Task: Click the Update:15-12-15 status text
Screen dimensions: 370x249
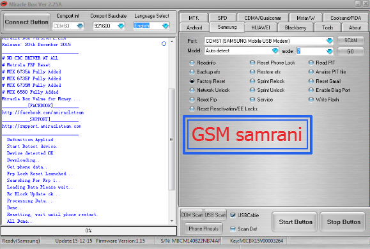Action: [x=73, y=241]
